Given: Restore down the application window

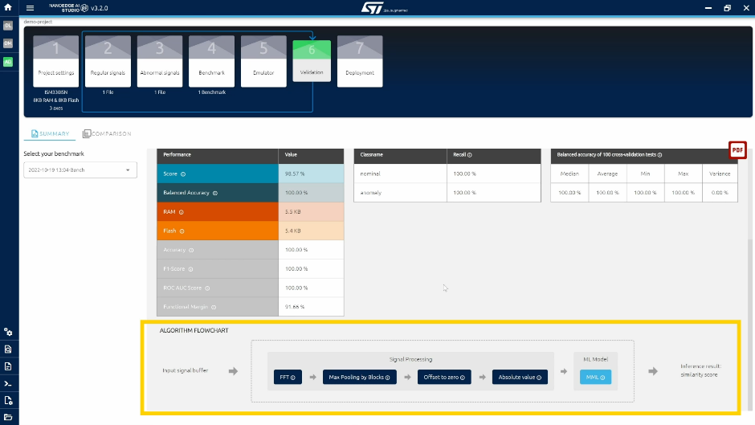Looking at the screenshot, I should coord(727,8).
